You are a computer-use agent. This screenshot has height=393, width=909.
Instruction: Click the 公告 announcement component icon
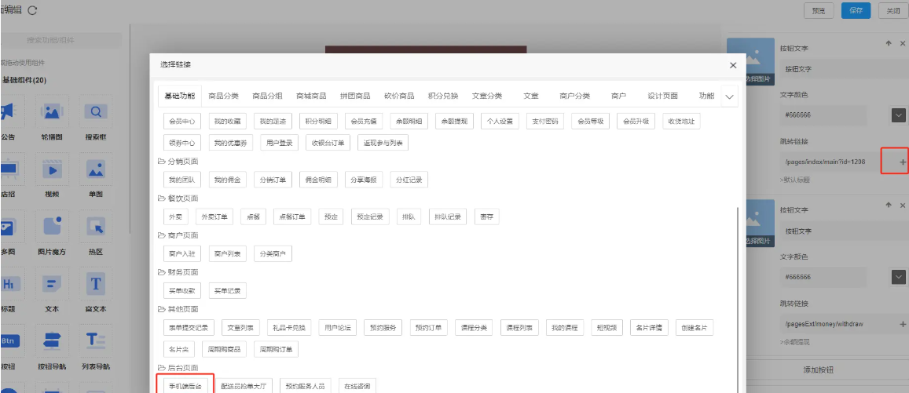point(10,111)
